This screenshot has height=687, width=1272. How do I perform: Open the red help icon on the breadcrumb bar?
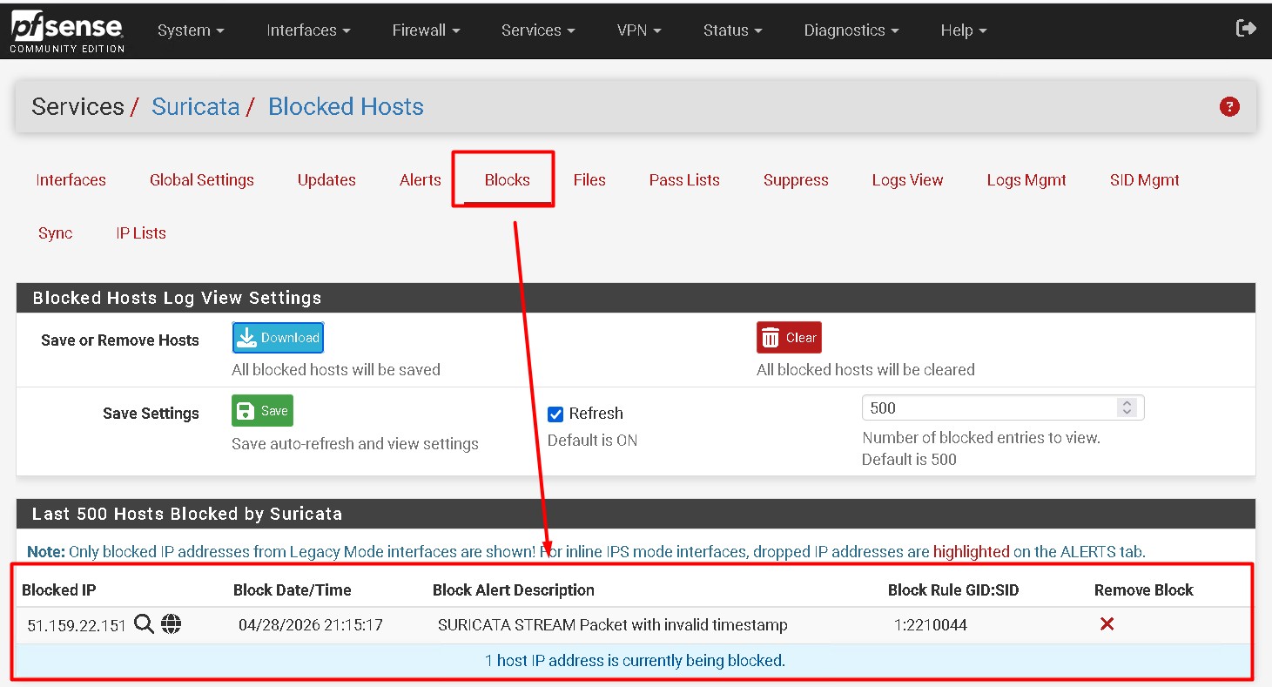pyautogui.click(x=1229, y=106)
